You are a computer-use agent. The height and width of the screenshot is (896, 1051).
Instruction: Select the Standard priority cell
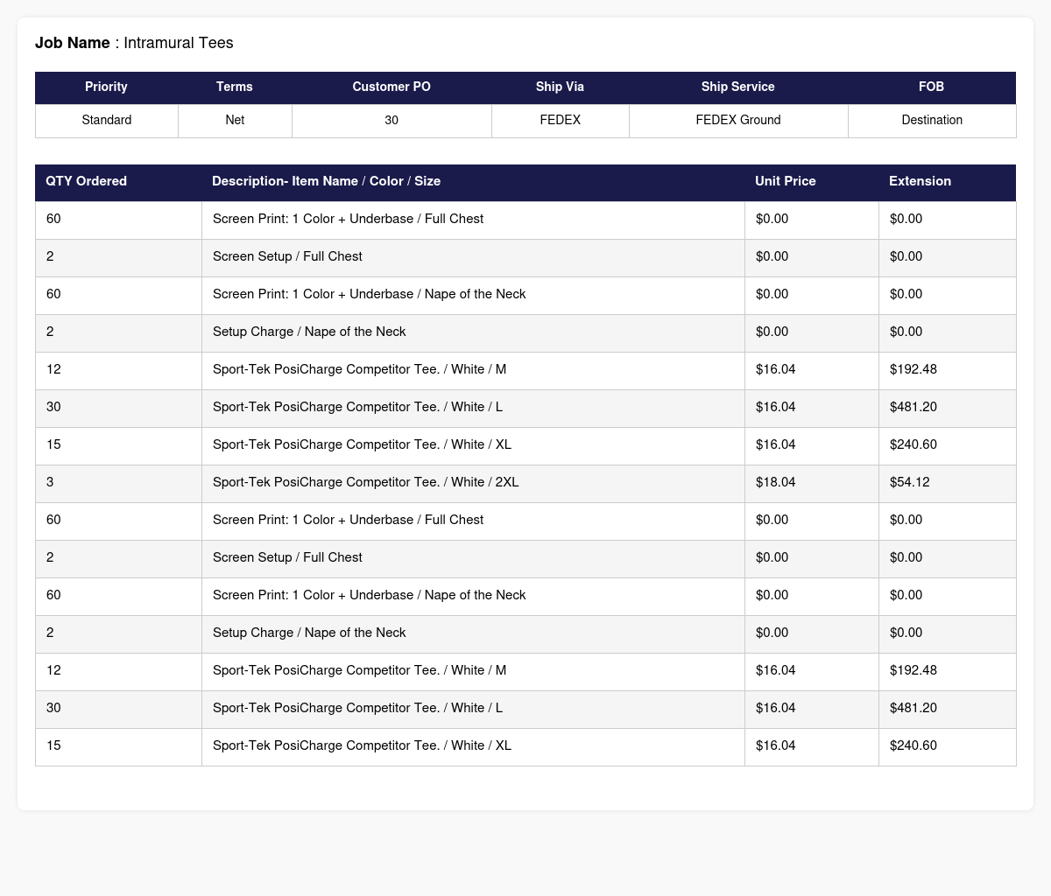[x=107, y=121]
